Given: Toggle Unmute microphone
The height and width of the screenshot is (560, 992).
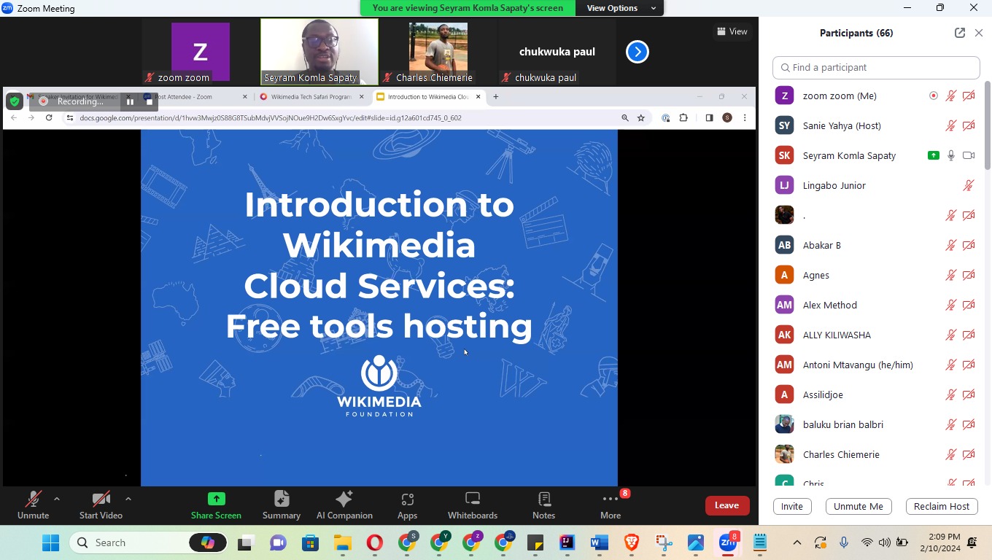Looking at the screenshot, I should (33, 505).
